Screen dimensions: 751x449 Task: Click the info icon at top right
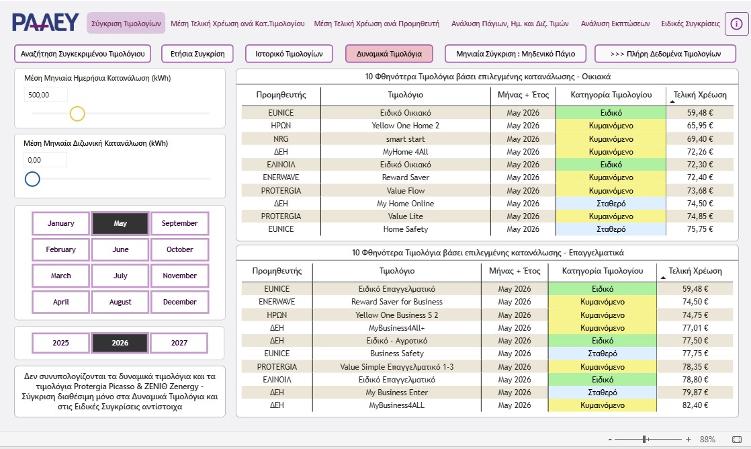click(x=736, y=24)
